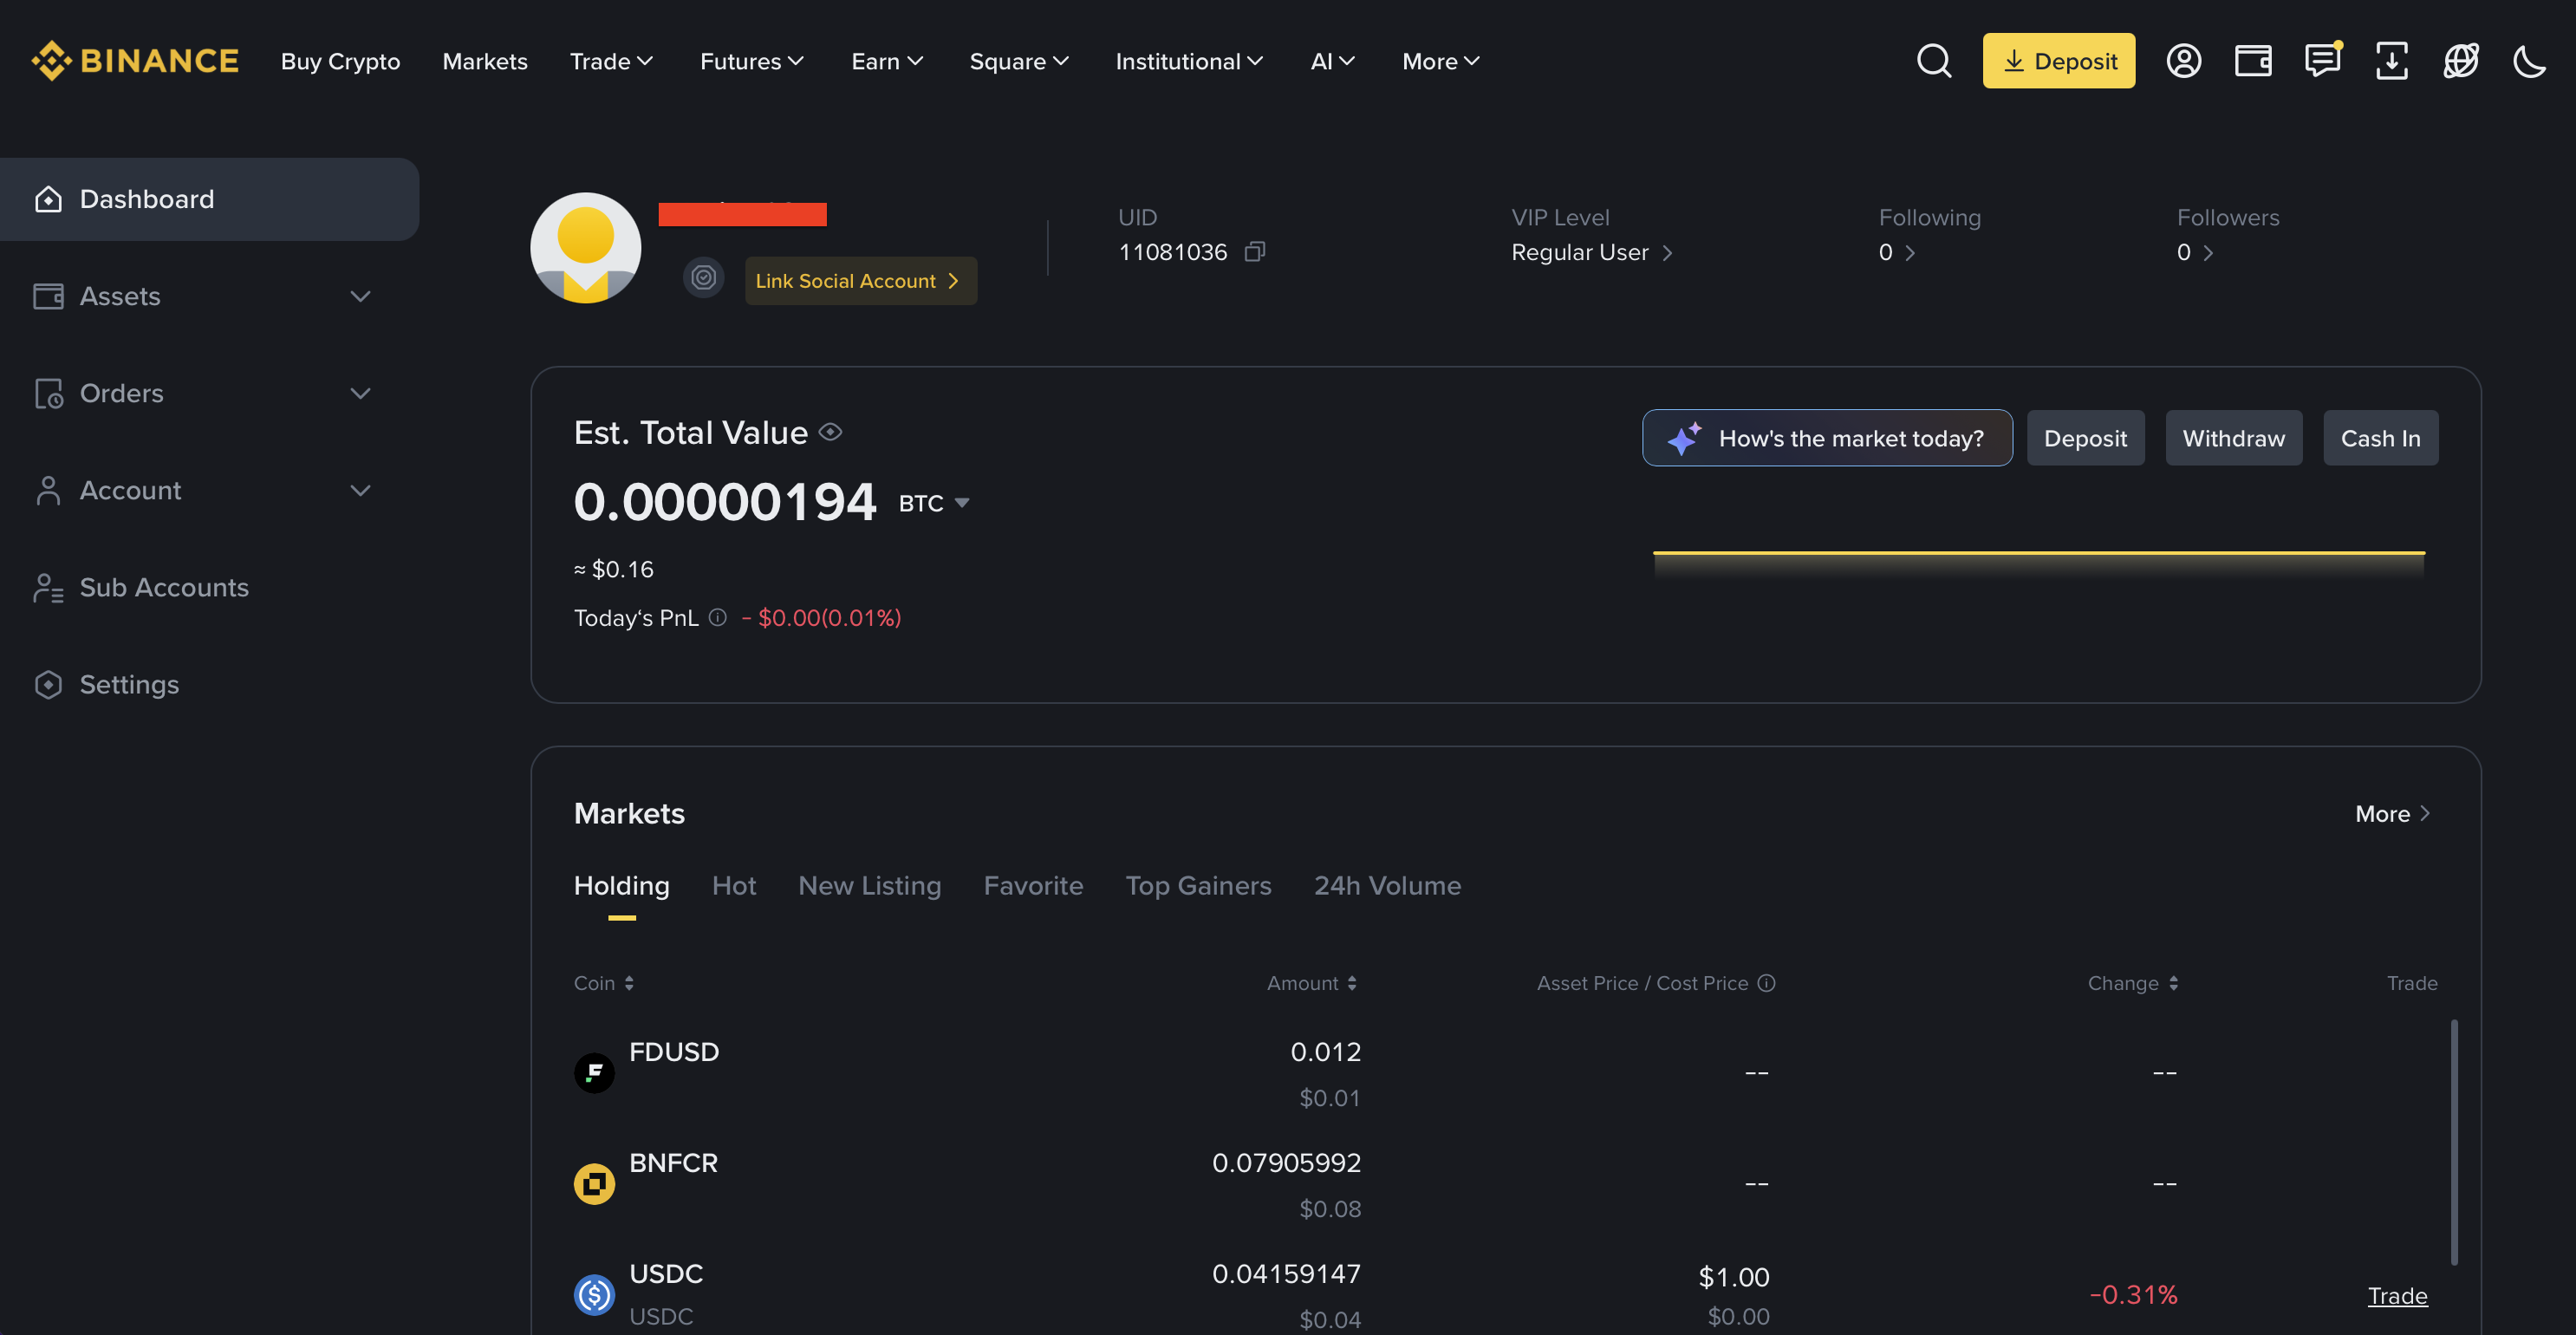Click the Cash In button
The image size is (2576, 1335).
point(2380,438)
